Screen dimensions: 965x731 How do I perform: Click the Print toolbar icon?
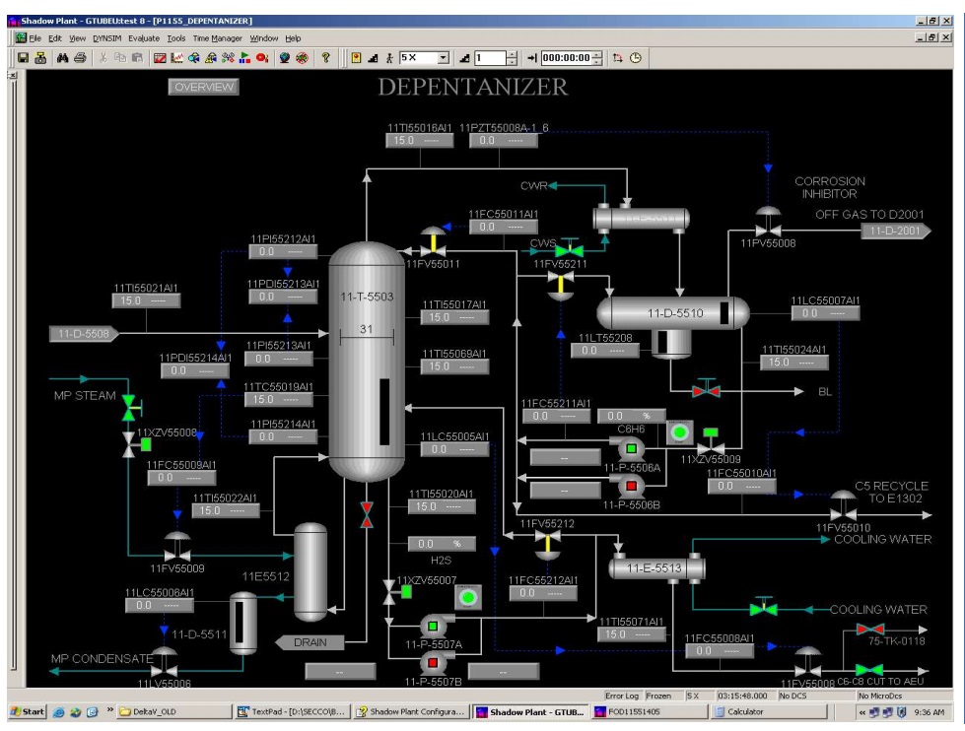[x=80, y=58]
